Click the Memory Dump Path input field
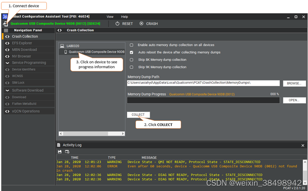Image resolution: width=308 pixels, height=191 pixels. [x=203, y=83]
